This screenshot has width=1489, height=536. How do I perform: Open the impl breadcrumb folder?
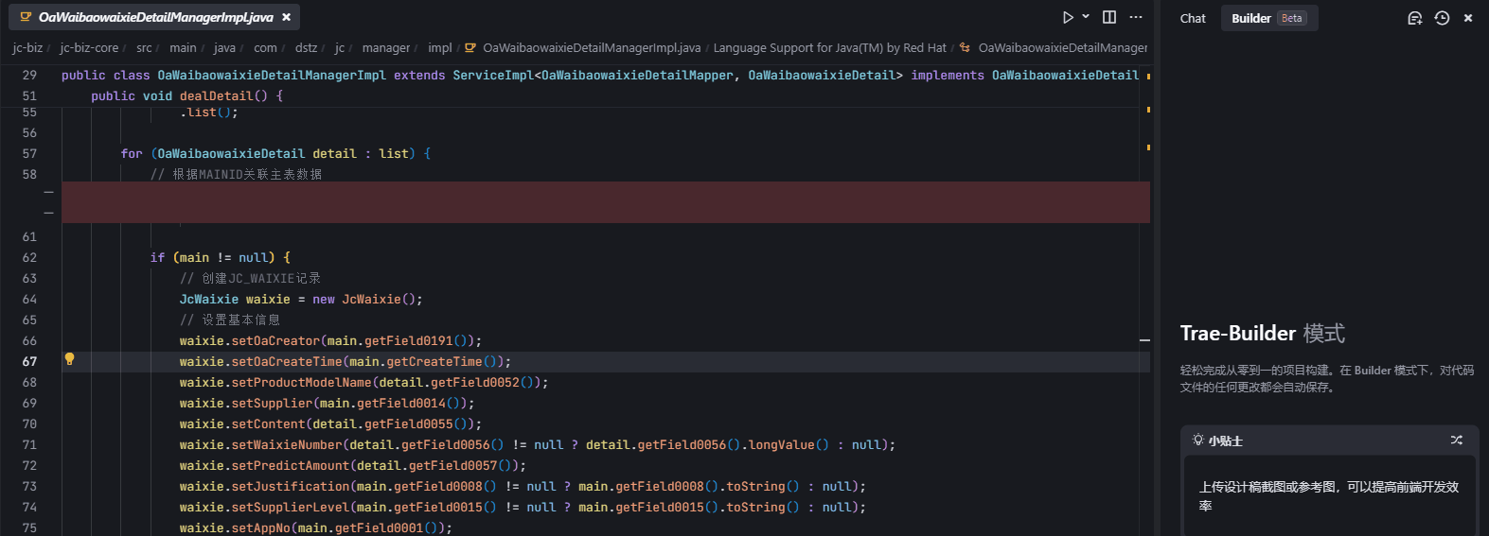pyautogui.click(x=439, y=47)
